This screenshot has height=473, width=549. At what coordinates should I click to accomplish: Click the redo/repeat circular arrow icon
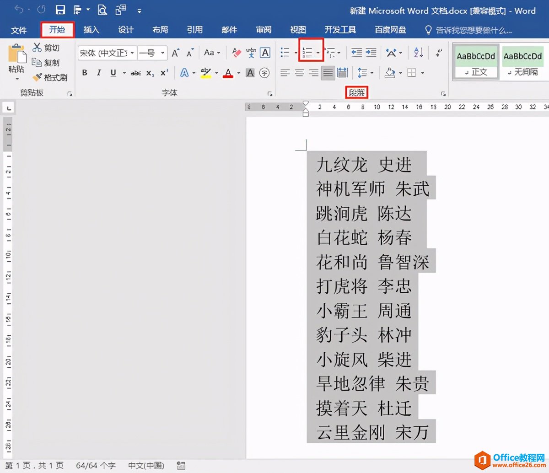pos(41,10)
